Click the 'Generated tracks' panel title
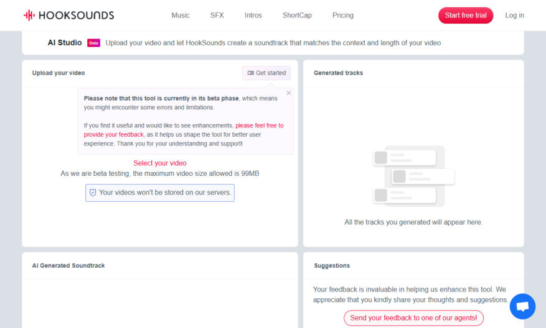This screenshot has height=328, width=546. coord(338,73)
